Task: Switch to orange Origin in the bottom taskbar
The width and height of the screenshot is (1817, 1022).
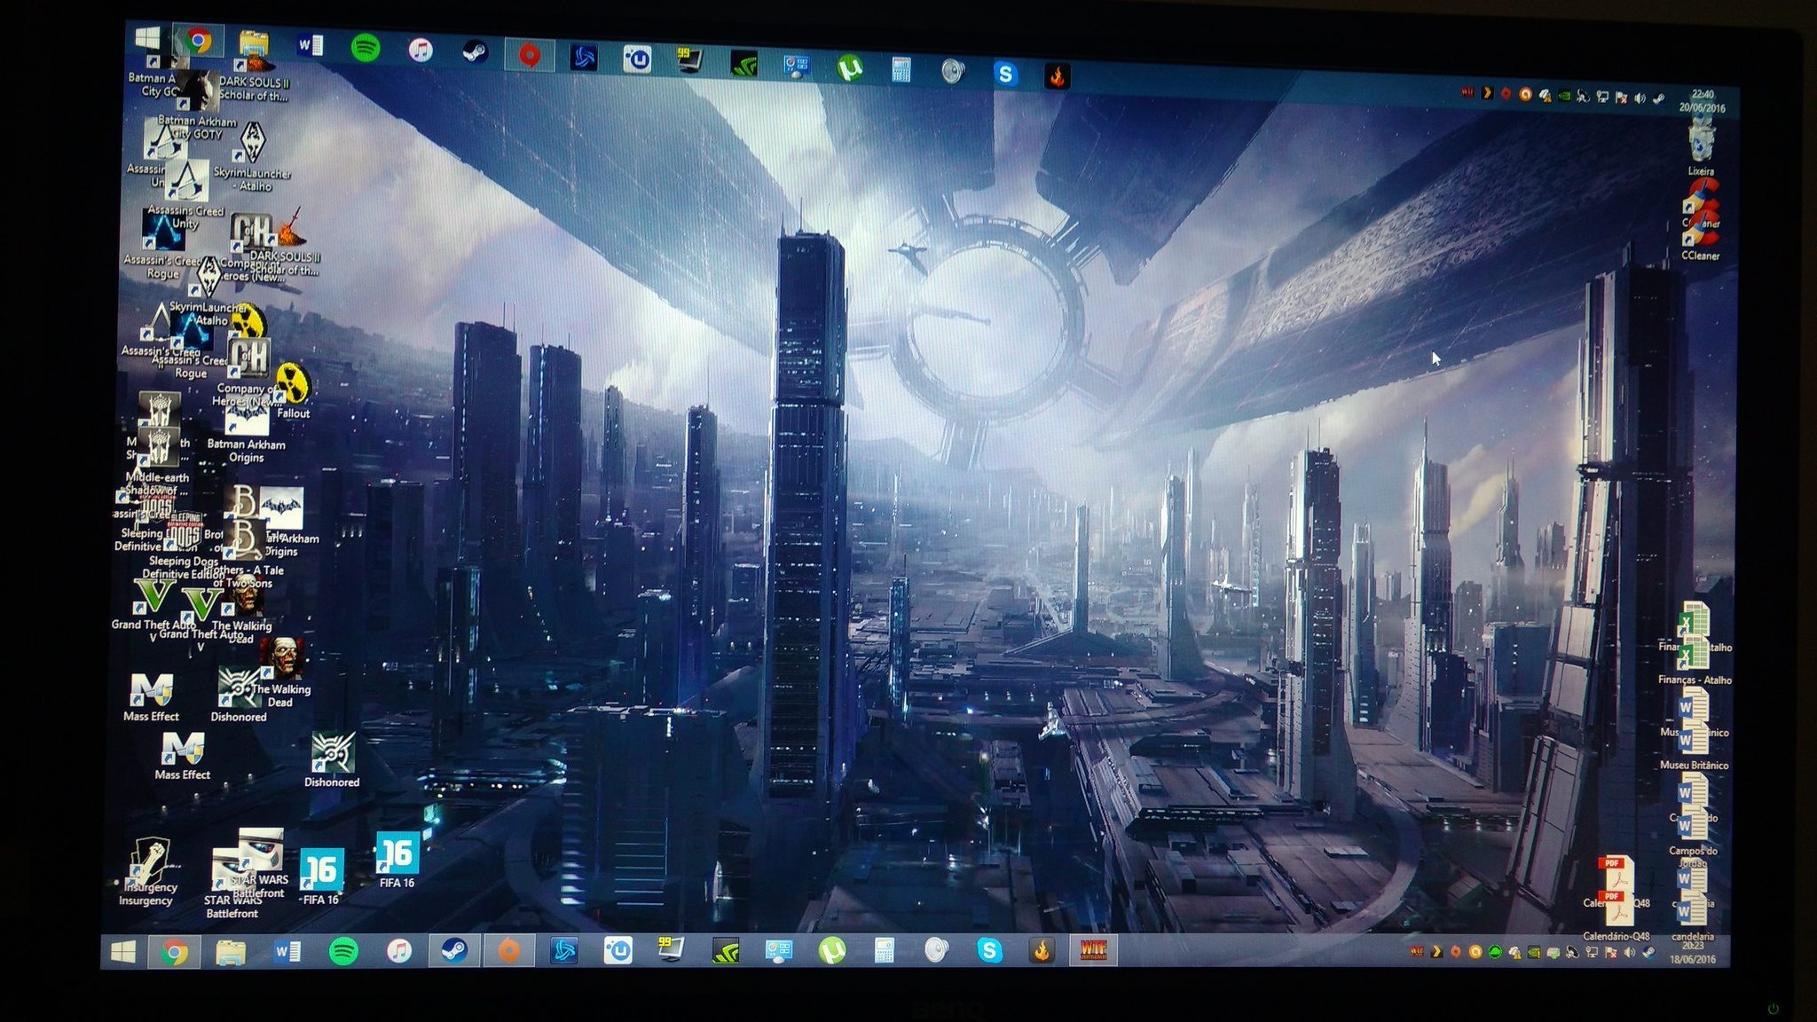Action: (x=509, y=951)
